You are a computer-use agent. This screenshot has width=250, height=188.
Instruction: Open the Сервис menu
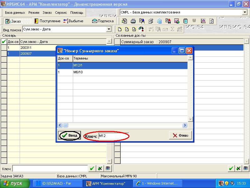pyautogui.click(x=61, y=13)
